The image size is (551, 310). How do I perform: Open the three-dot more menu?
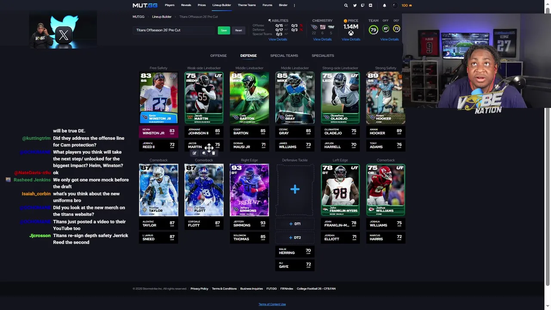coord(294,5)
